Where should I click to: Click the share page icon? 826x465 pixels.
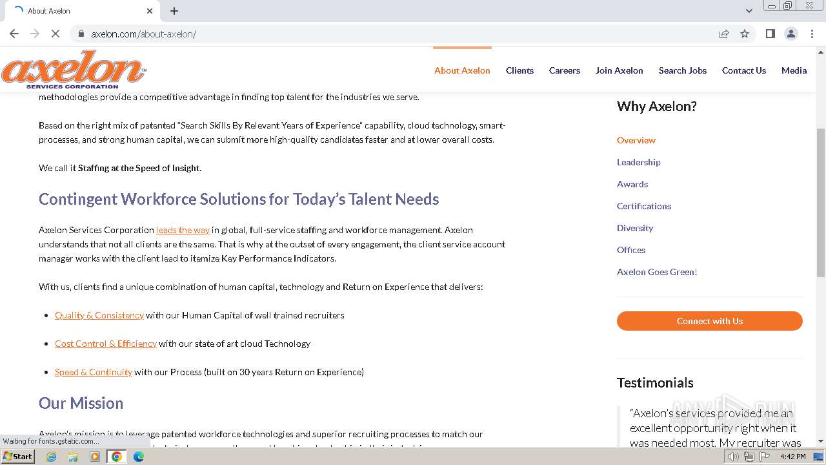[724, 34]
